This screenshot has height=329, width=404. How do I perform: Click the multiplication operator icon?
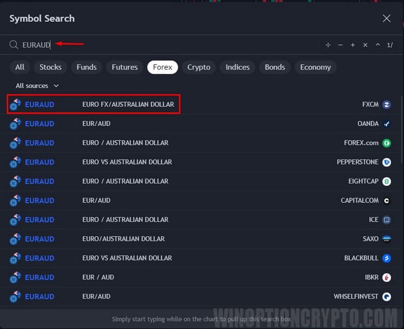coord(365,45)
